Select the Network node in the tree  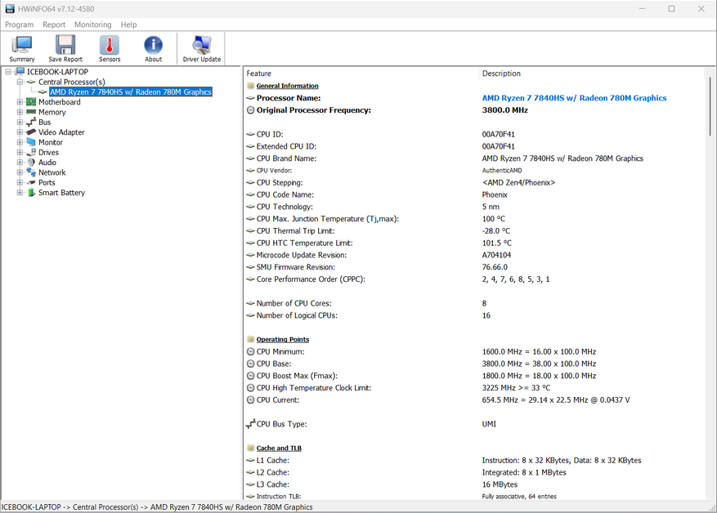pyautogui.click(x=52, y=172)
